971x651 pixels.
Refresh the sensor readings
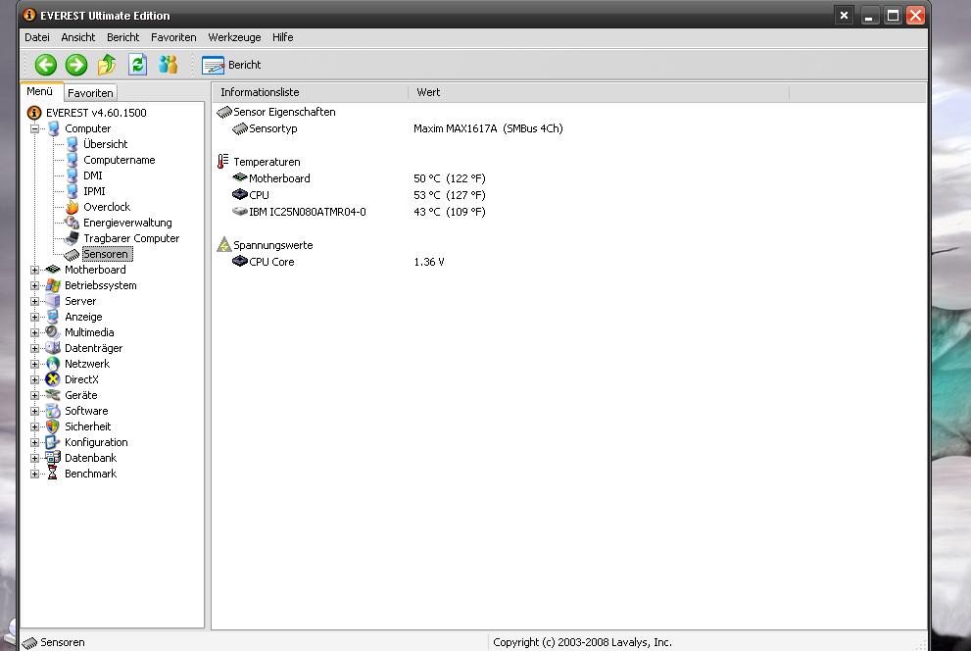pyautogui.click(x=137, y=65)
